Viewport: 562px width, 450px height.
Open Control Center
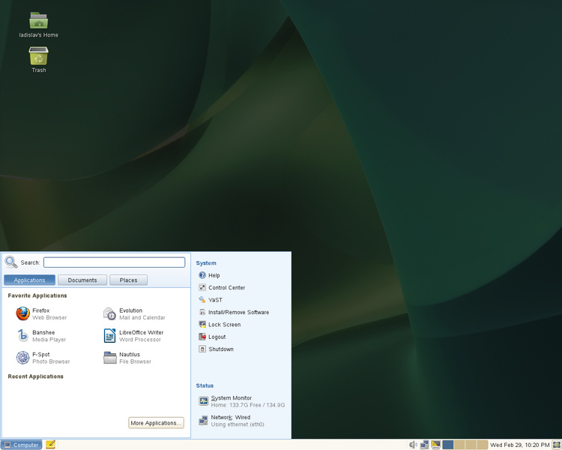click(x=222, y=287)
